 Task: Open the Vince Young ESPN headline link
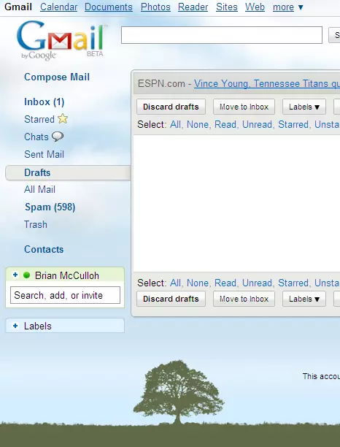pos(267,83)
